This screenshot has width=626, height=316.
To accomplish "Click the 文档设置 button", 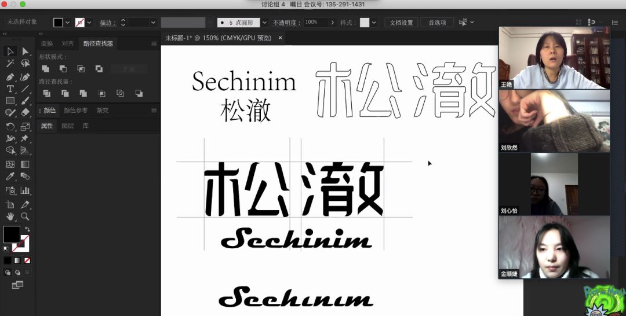I will tap(401, 23).
